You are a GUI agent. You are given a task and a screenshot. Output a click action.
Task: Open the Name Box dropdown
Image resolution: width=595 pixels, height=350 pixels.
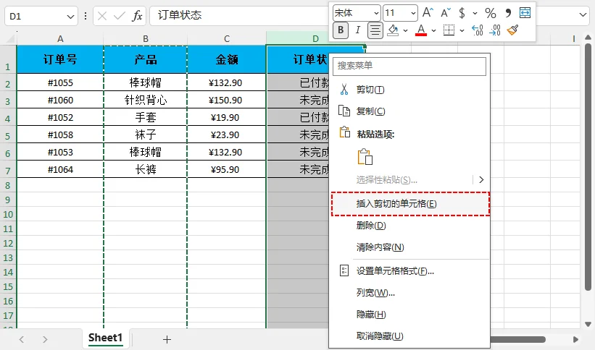click(70, 17)
